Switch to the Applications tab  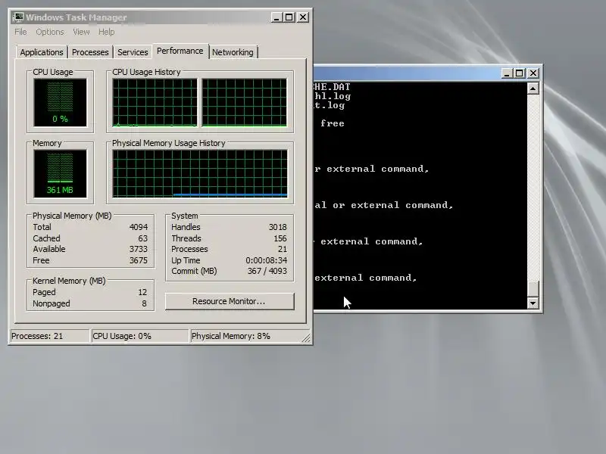pyautogui.click(x=42, y=52)
